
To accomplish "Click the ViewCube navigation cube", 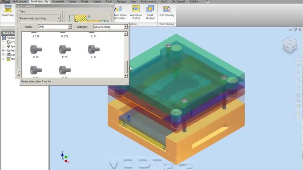I will point(290,45).
